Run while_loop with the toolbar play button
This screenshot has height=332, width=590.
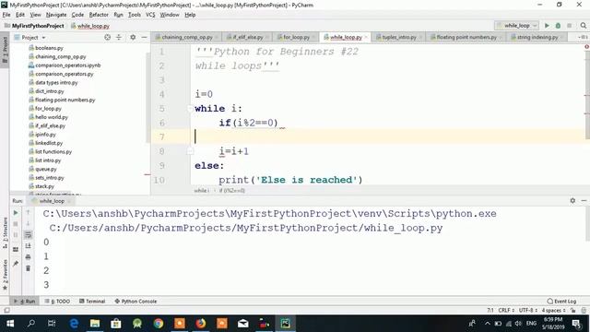click(x=547, y=26)
